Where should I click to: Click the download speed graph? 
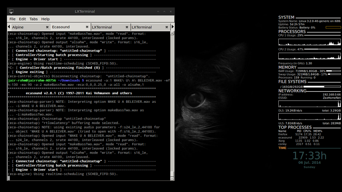pyautogui.click(x=309, y=104)
